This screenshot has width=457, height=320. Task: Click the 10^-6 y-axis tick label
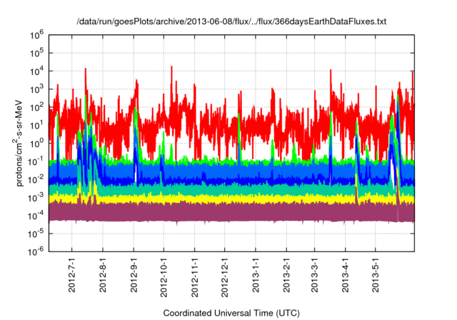[36, 251]
